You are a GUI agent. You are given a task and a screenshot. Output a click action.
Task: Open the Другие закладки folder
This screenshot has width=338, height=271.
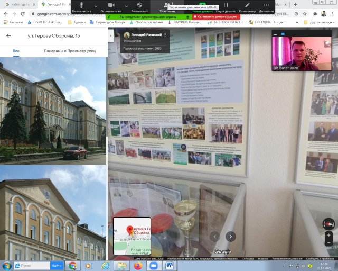319,22
